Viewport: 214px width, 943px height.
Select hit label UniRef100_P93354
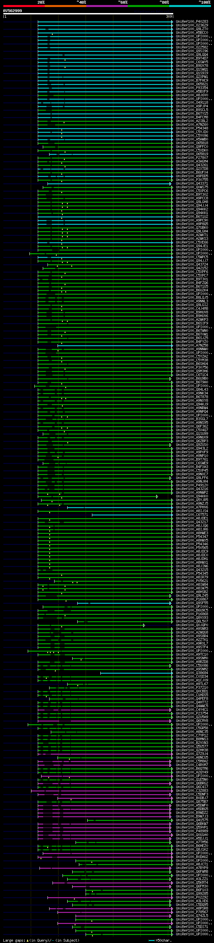point(192,88)
